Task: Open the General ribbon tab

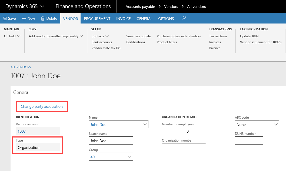Action: tap(144, 19)
